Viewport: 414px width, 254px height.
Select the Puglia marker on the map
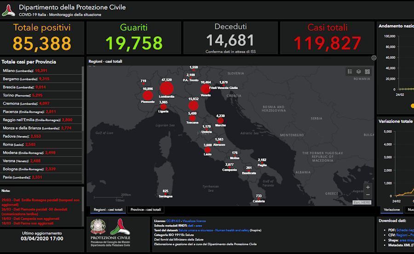[x=262, y=163]
